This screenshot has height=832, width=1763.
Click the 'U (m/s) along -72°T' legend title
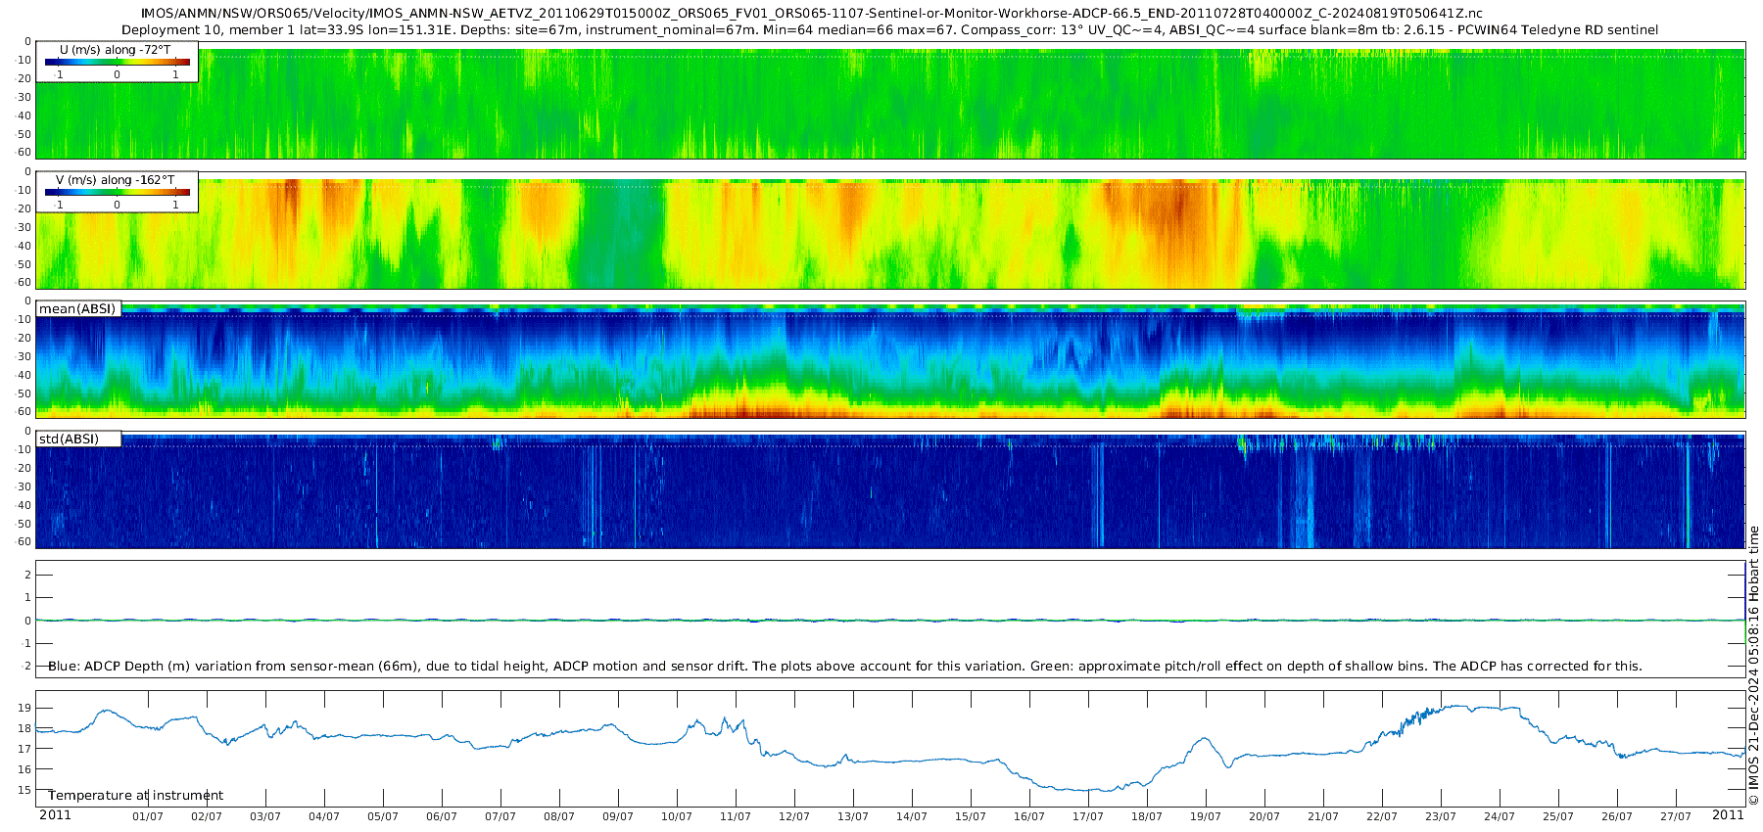[116, 50]
